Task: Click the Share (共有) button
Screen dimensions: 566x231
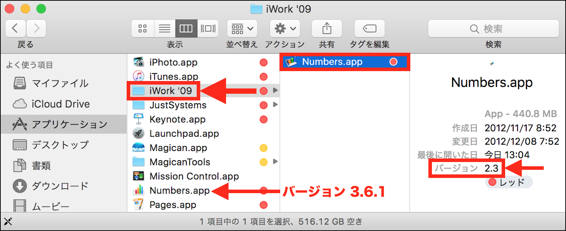Action: (327, 28)
